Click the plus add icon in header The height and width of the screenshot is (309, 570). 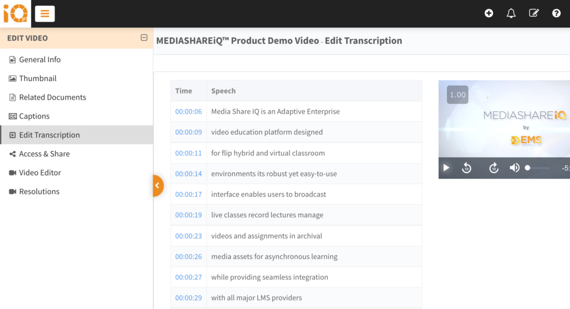[x=489, y=13]
